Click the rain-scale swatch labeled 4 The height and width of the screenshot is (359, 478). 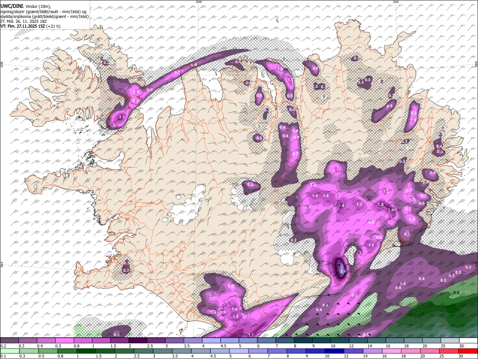point(200,351)
